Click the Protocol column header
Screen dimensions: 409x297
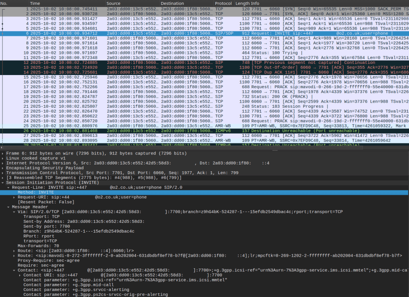223,3
